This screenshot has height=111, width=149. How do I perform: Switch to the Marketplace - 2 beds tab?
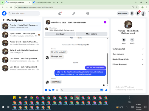[46, 2]
